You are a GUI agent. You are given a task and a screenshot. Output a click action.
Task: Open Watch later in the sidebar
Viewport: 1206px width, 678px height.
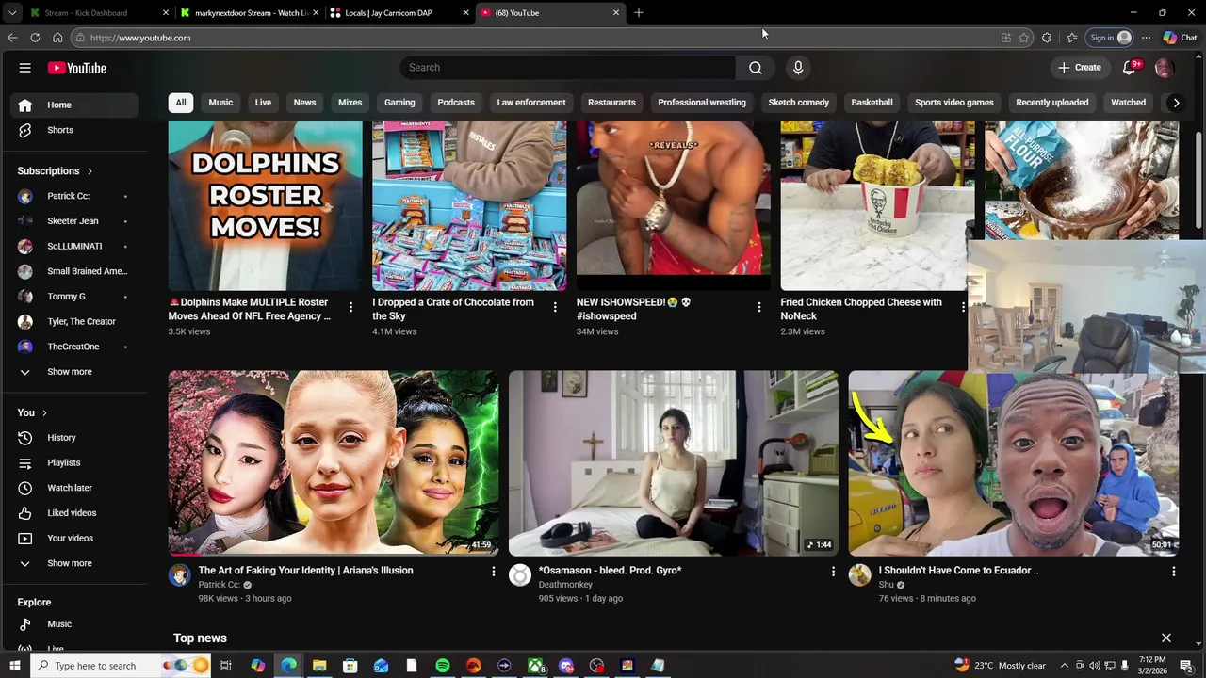click(76, 488)
